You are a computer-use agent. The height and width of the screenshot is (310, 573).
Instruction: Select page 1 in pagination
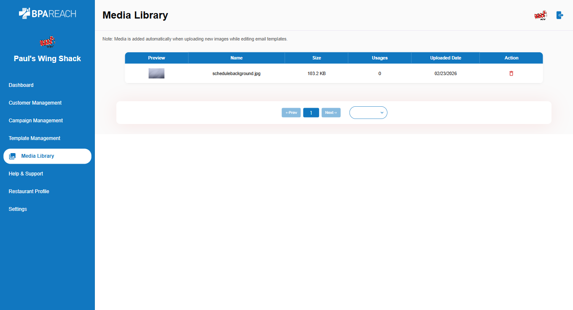(x=311, y=113)
